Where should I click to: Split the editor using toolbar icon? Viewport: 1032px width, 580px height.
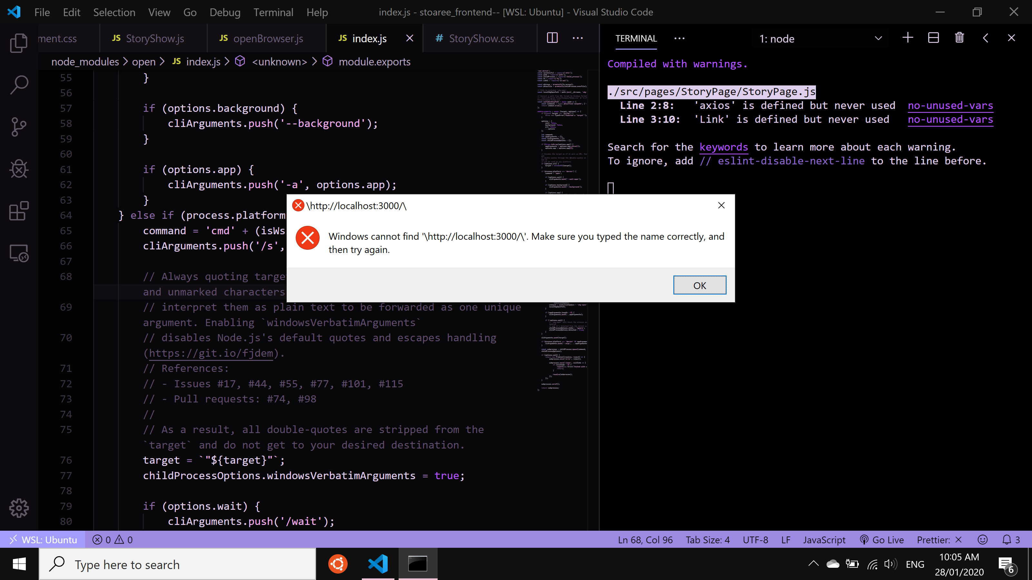[x=552, y=38]
